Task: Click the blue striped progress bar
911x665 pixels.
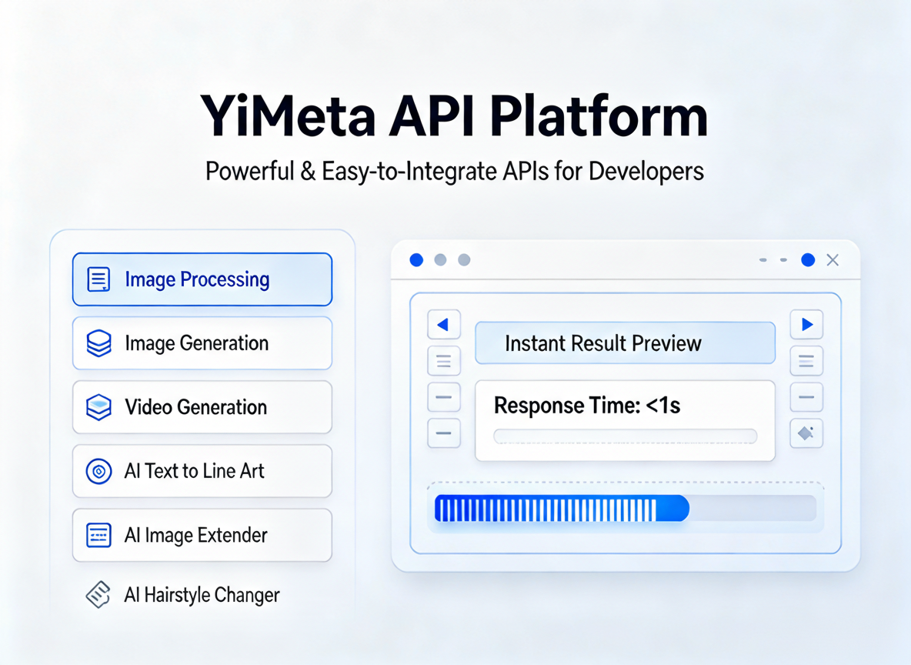Action: [x=562, y=508]
